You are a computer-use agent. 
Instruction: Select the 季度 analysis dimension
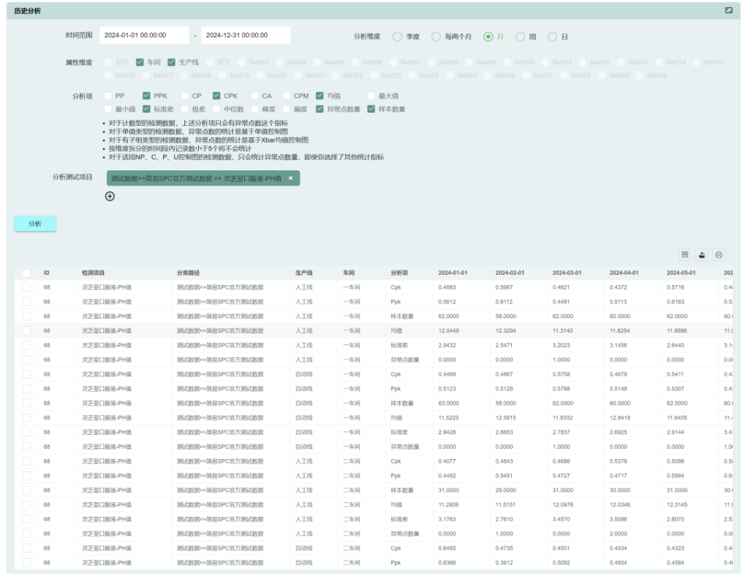click(x=397, y=36)
